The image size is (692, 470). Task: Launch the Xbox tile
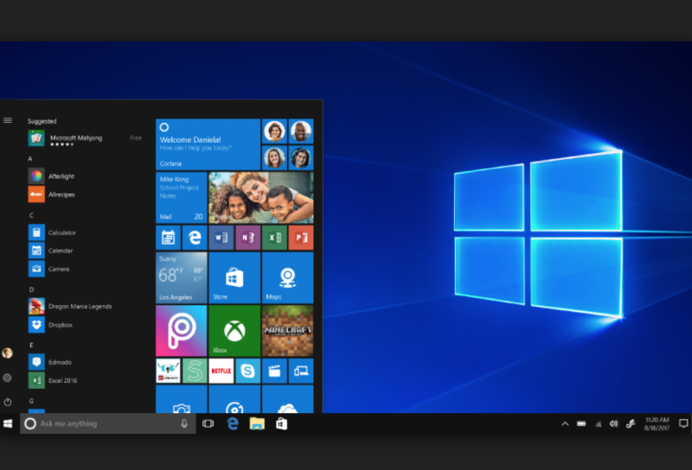[234, 331]
